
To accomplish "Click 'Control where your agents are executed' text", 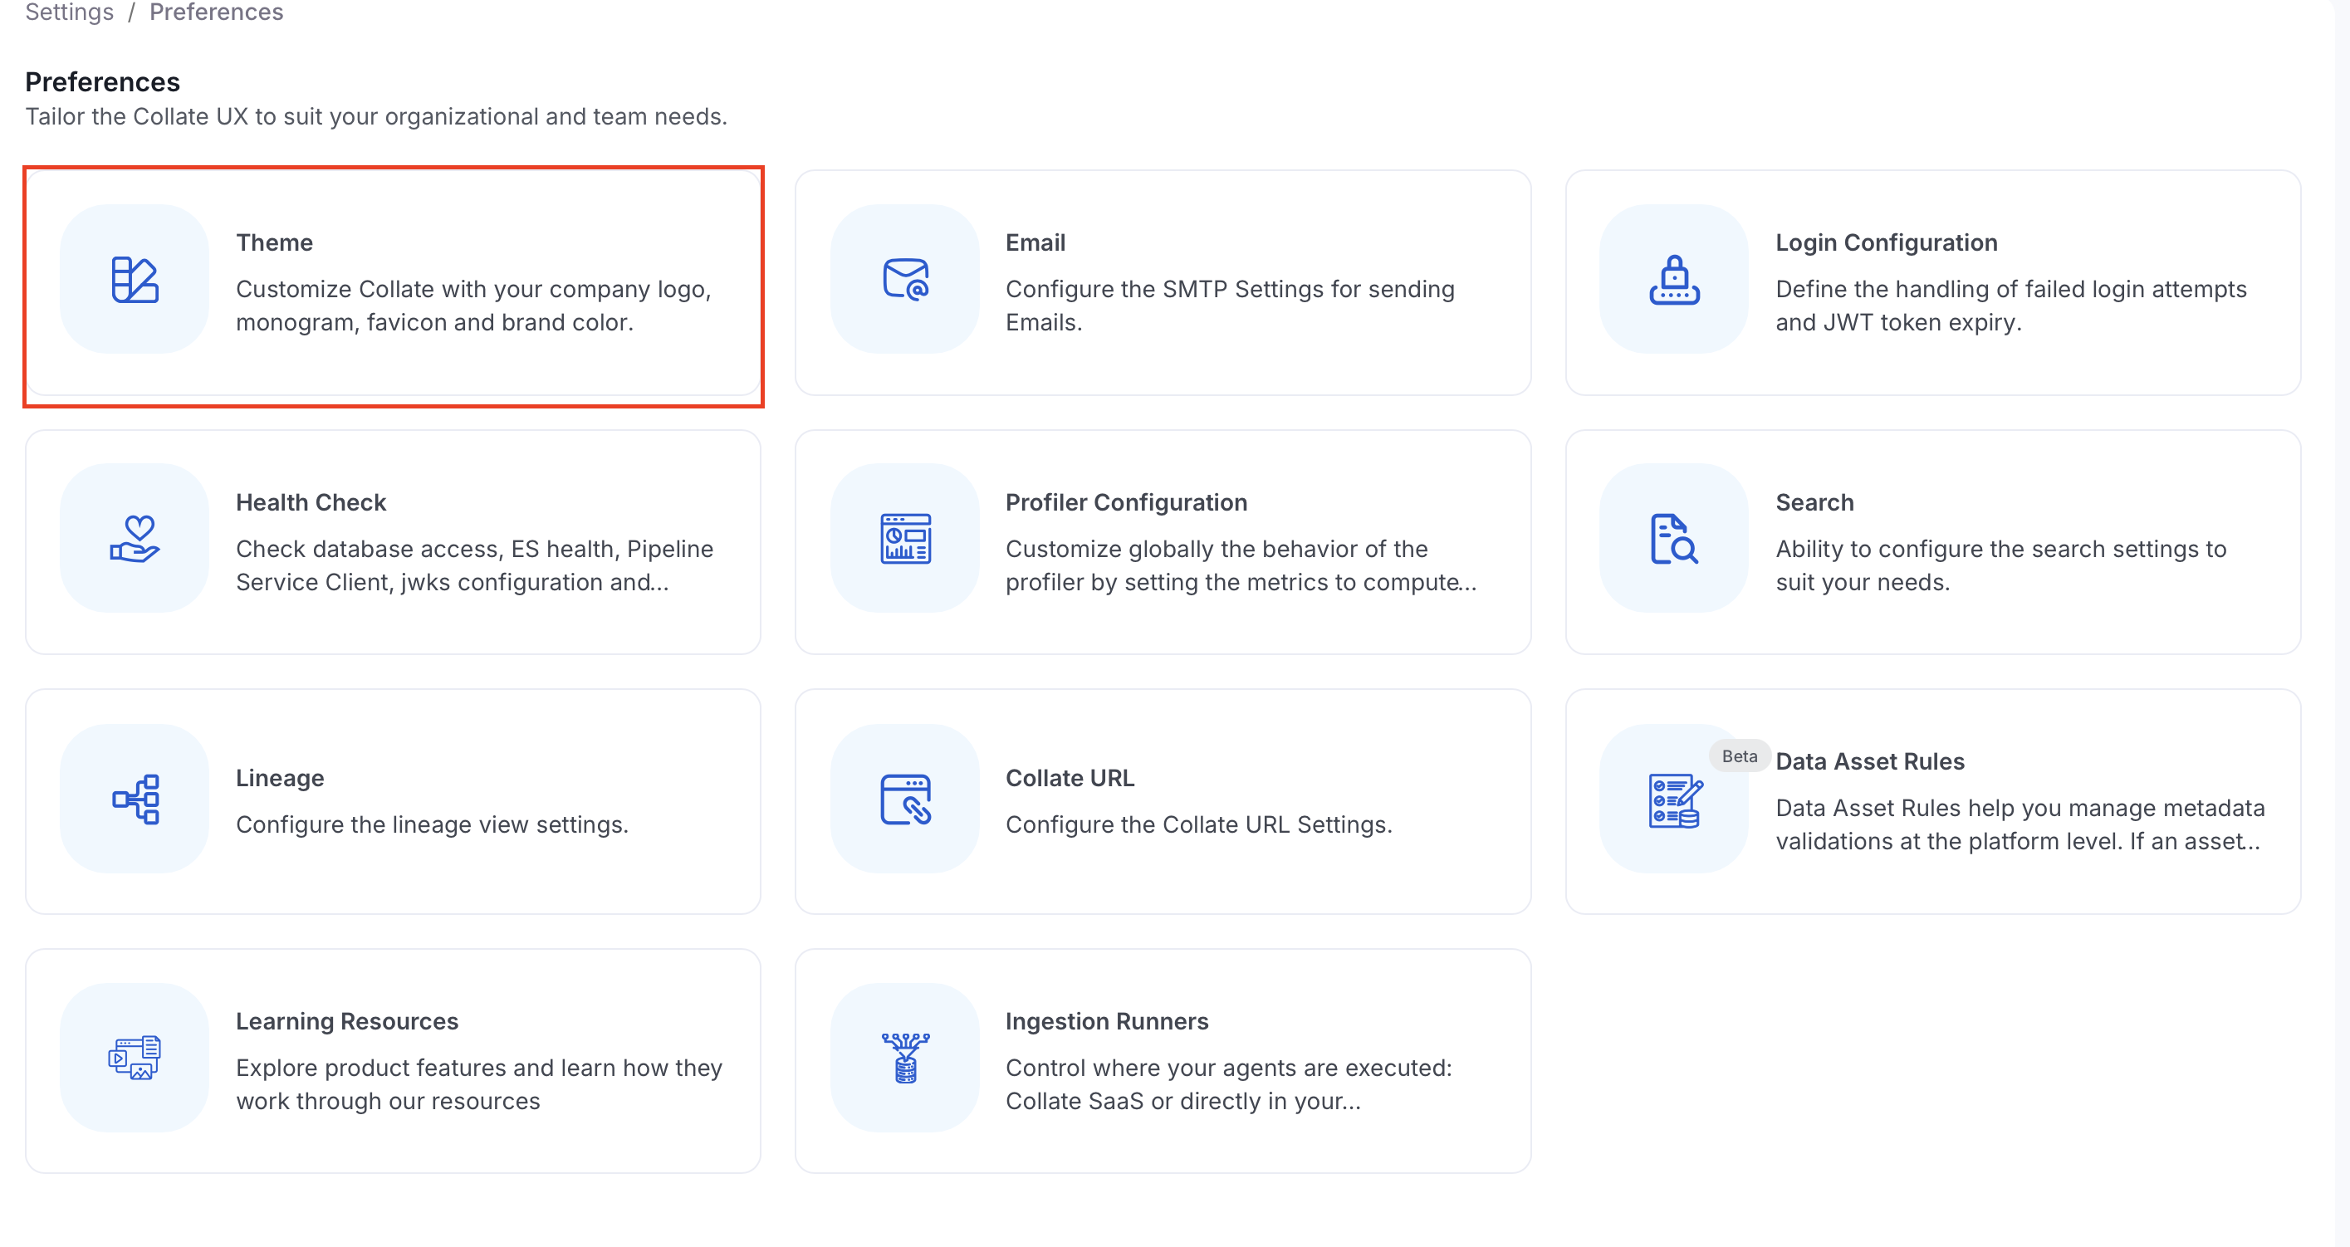I will (1229, 1084).
